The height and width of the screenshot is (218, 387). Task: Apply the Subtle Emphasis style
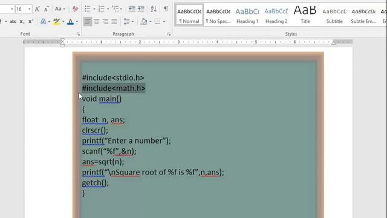[x=363, y=15]
